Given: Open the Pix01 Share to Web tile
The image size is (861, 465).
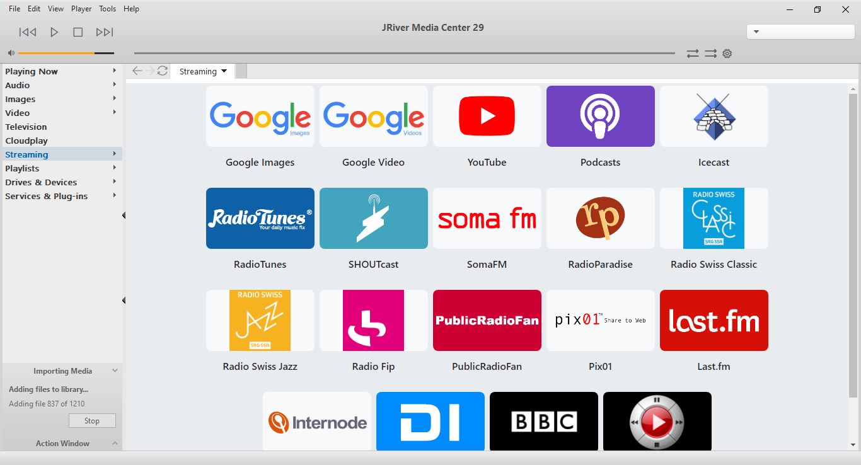Looking at the screenshot, I should click(x=601, y=321).
